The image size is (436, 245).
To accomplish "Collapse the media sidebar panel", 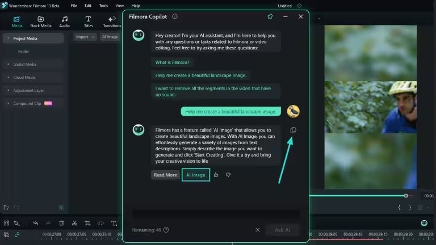I will 61,207.
